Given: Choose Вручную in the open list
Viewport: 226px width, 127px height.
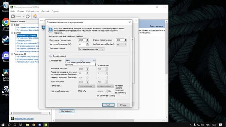Looking at the screenshot, I should (80, 65).
